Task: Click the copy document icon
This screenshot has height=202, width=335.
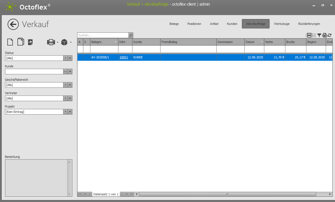Action: point(20,42)
